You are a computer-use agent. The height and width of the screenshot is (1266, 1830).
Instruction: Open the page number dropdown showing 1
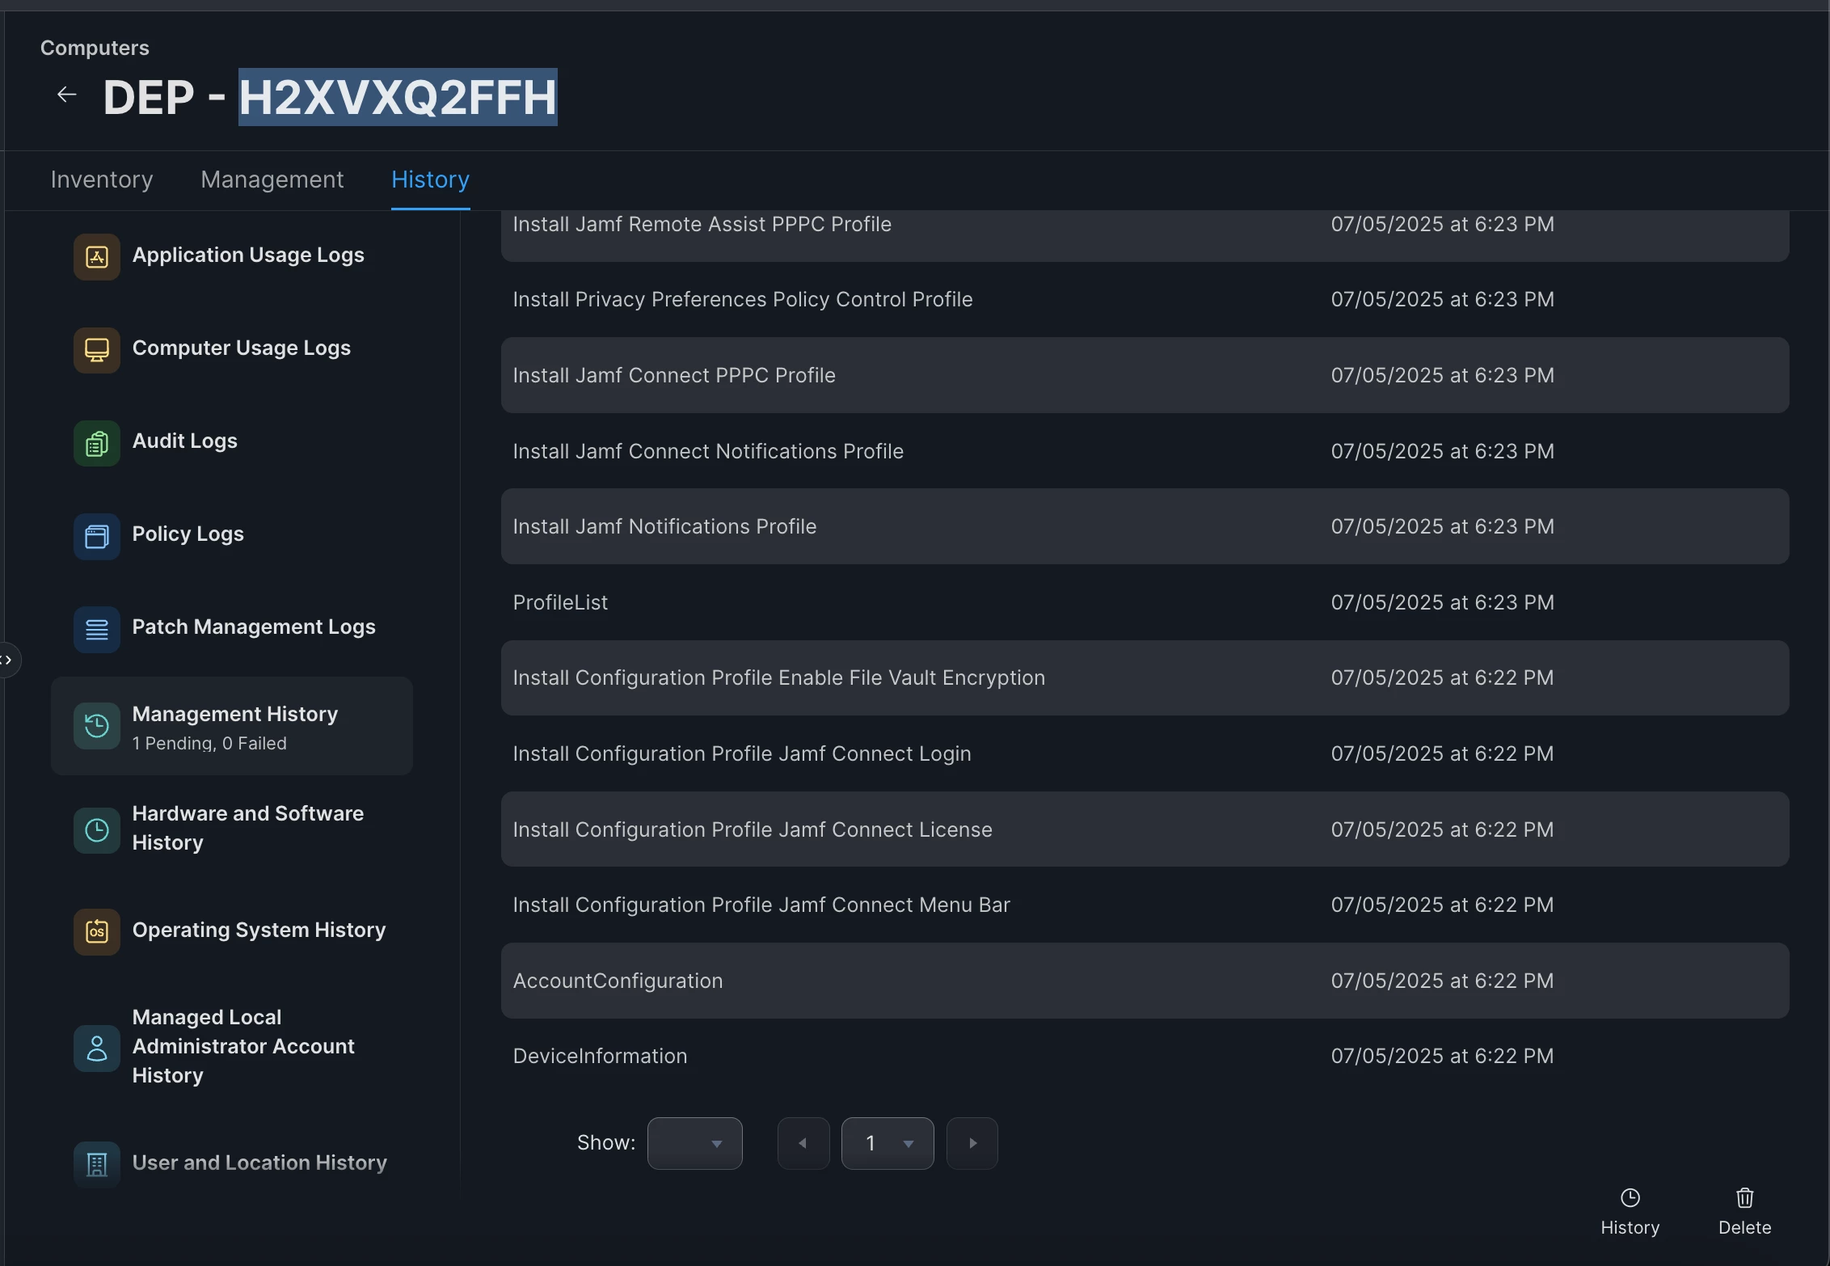[888, 1143]
